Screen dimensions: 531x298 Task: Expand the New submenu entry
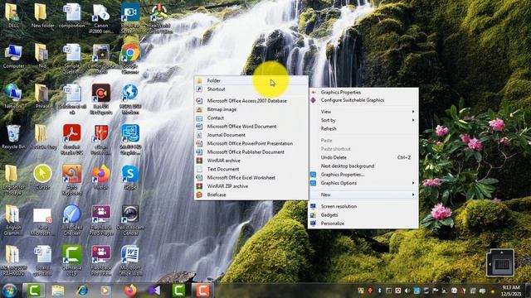363,195
